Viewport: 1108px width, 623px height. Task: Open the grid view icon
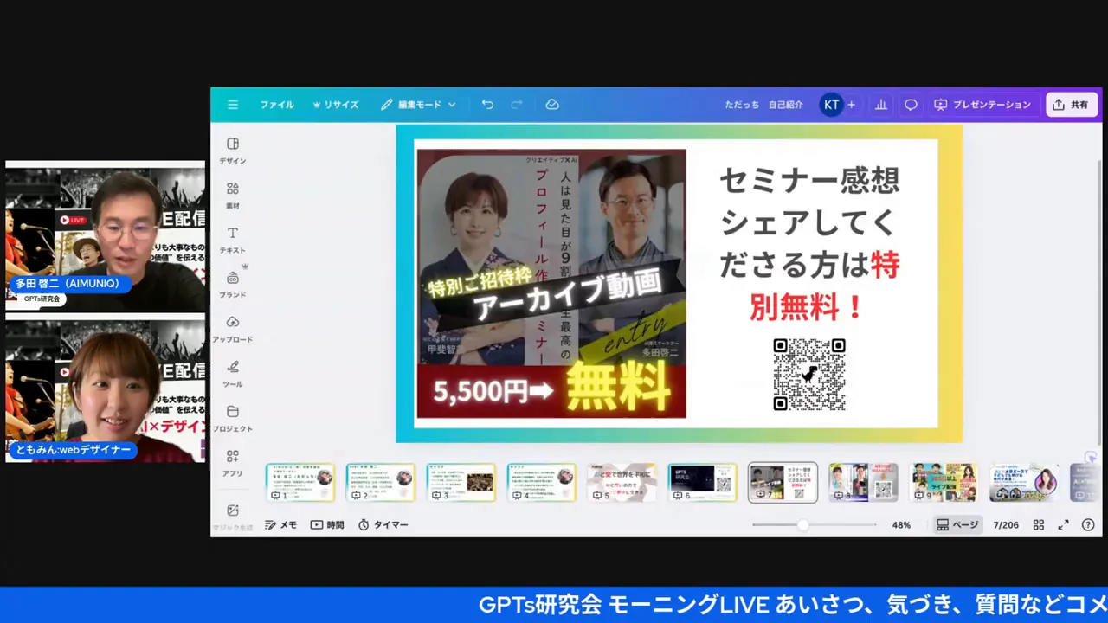coord(1039,525)
